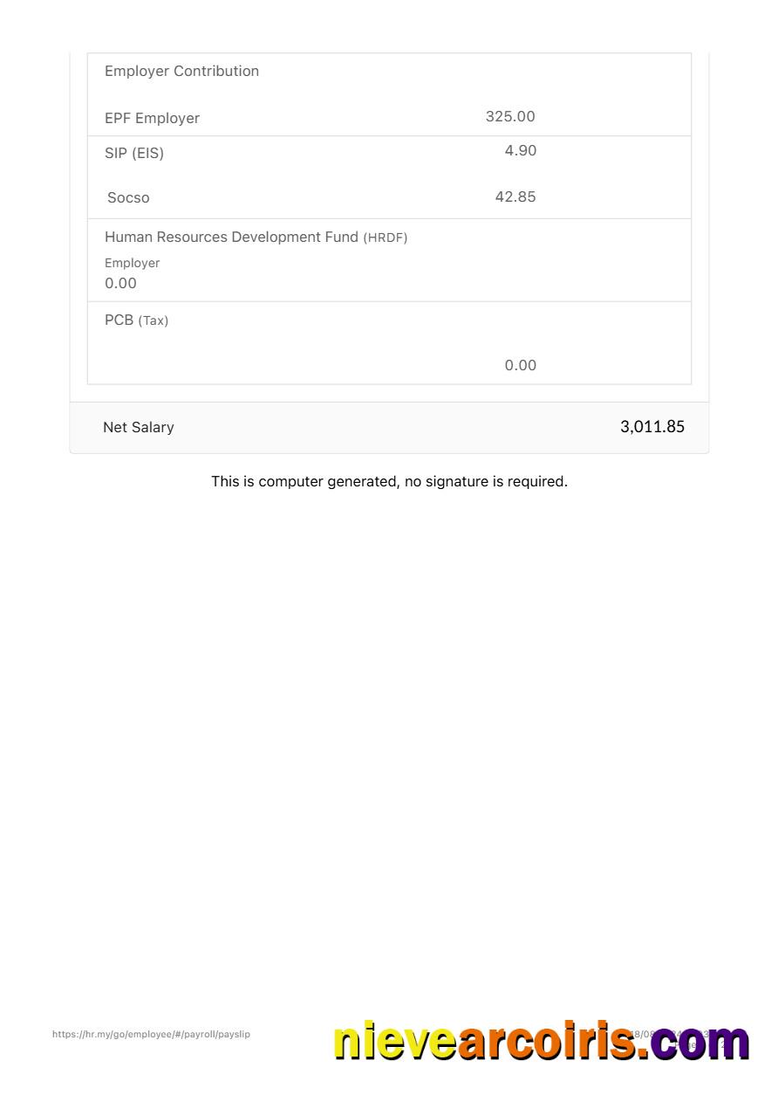Select the EPF Employer label
This screenshot has width=778, height=1102.
152,119
